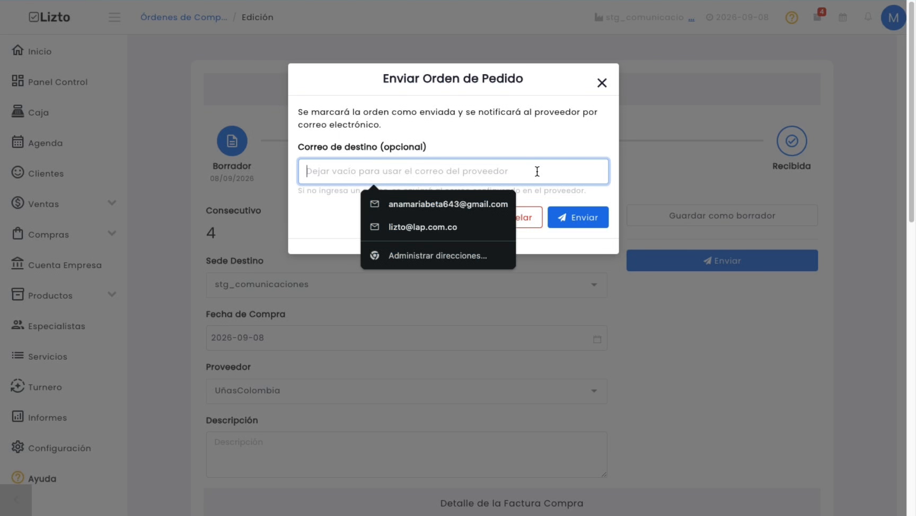The image size is (916, 516).
Task: Click the blue Enviar button in dialog
Action: tap(578, 217)
